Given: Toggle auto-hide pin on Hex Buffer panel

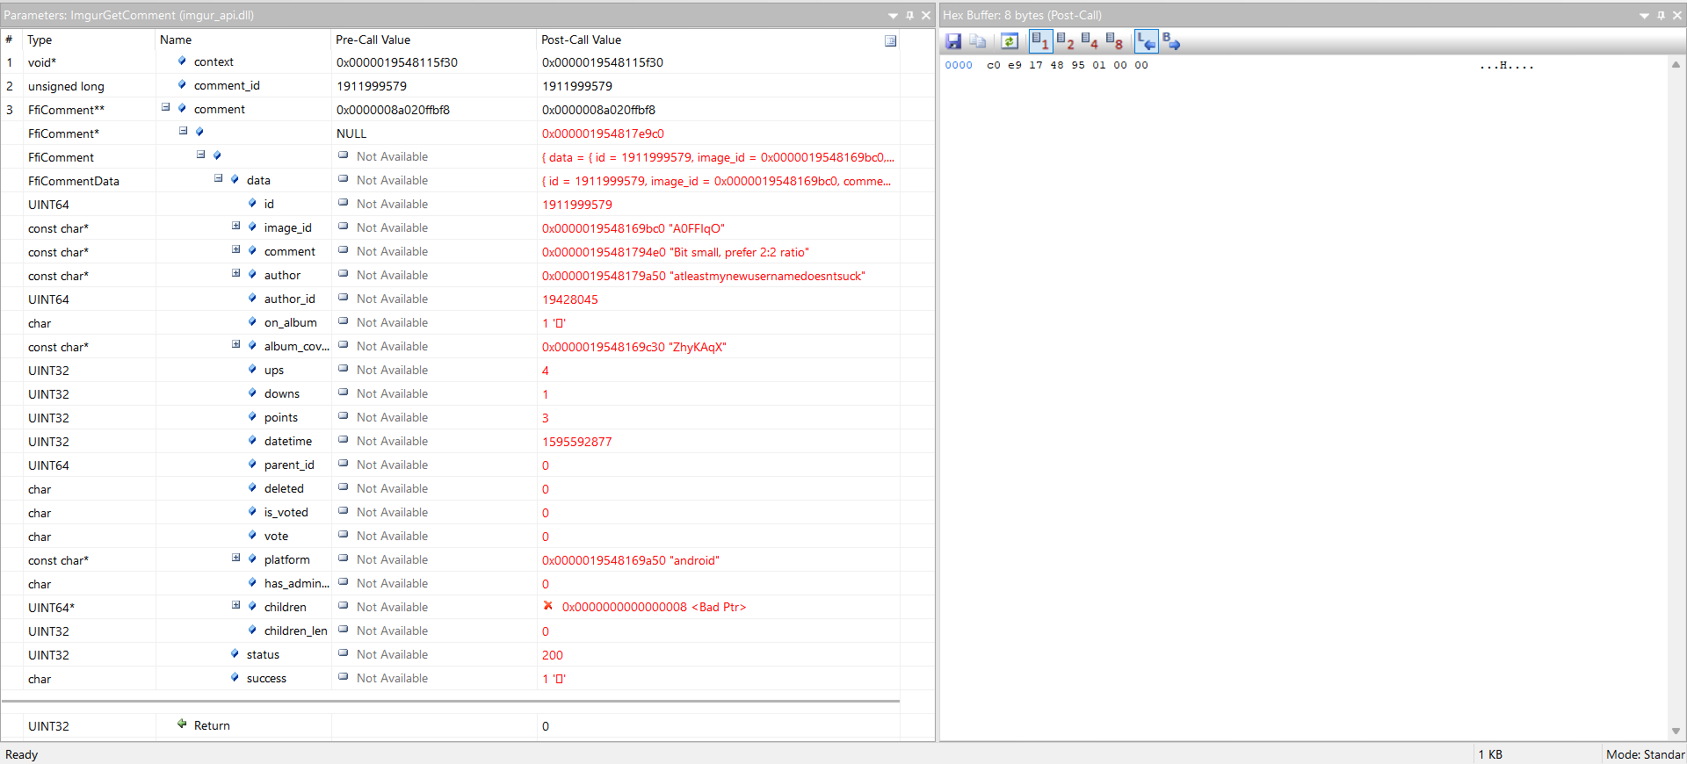Looking at the screenshot, I should pos(1661,16).
